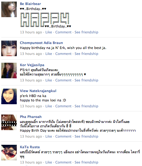Open Kor Vejjasilpa's profile picture
The width and height of the screenshot is (142, 166).
[x=9, y=71]
